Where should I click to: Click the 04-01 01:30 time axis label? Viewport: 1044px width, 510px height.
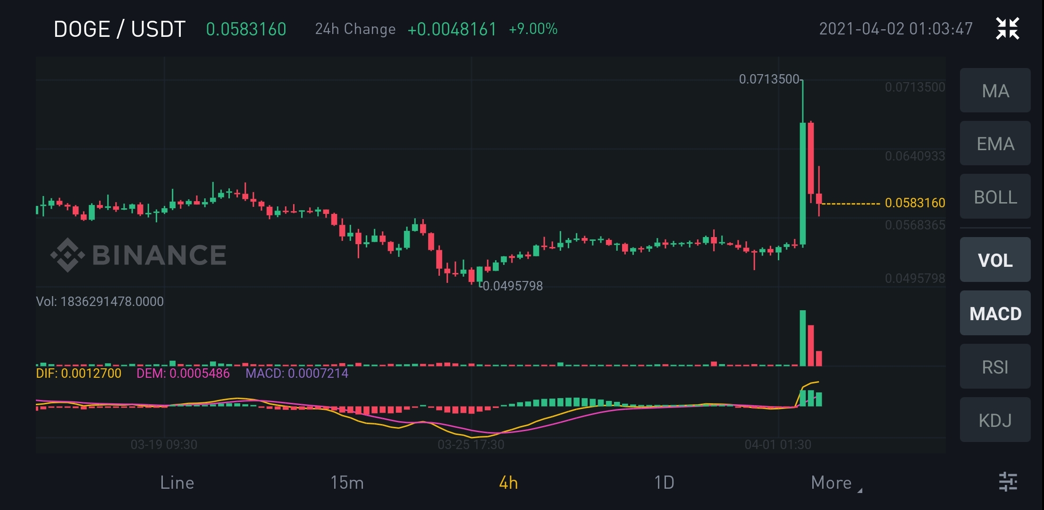[778, 444]
